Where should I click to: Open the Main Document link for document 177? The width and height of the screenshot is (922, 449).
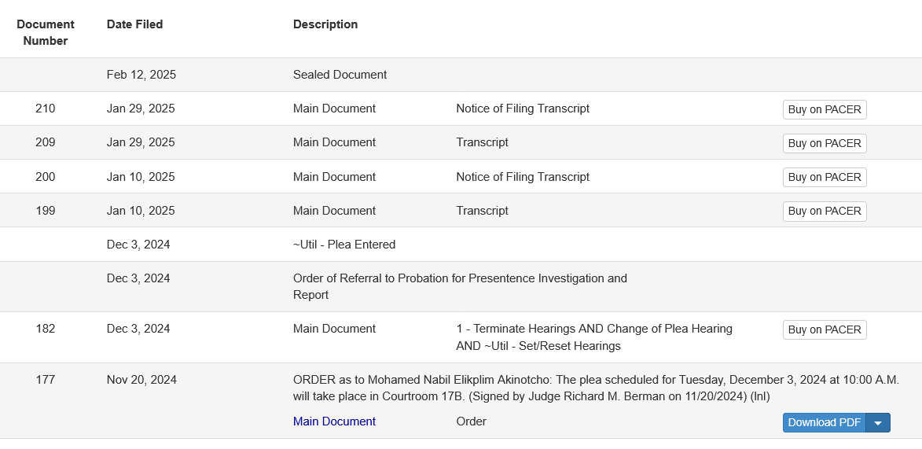(x=334, y=421)
